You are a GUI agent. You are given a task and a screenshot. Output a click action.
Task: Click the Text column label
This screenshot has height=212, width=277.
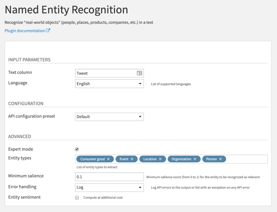(20, 72)
